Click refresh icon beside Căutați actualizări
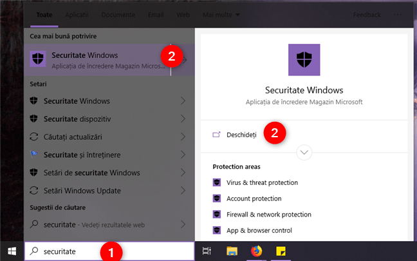This screenshot has height=261, width=417. (x=33, y=137)
